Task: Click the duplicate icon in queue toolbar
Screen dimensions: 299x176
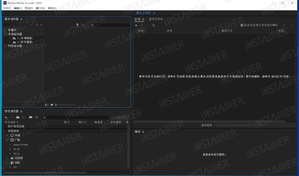Action: tap(153, 25)
